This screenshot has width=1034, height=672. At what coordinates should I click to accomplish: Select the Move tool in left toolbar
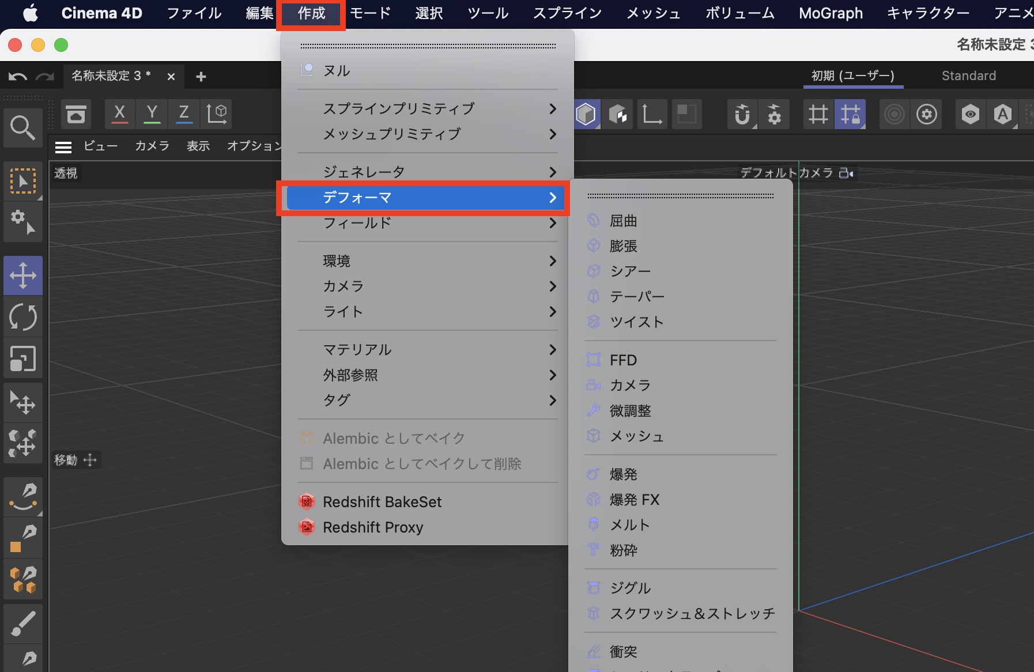click(23, 275)
